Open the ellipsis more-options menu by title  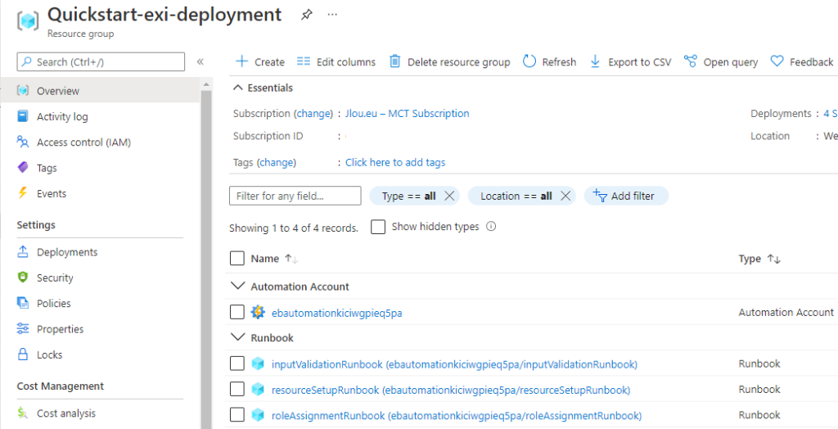[x=332, y=15]
